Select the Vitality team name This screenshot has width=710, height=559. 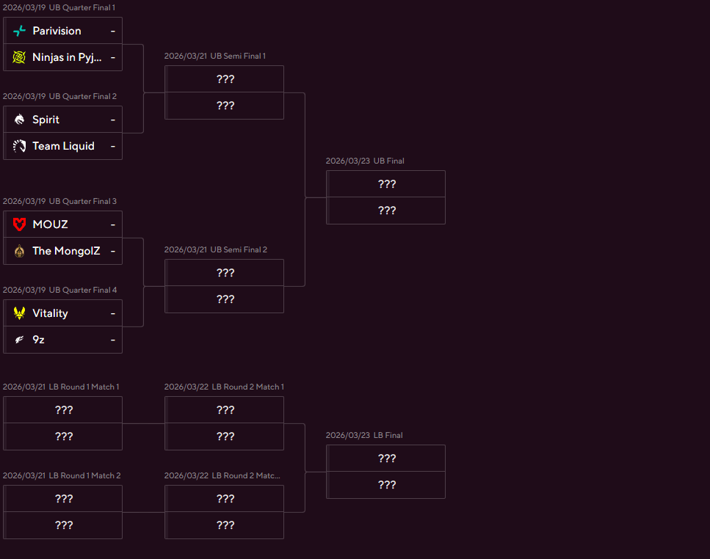[x=50, y=313]
